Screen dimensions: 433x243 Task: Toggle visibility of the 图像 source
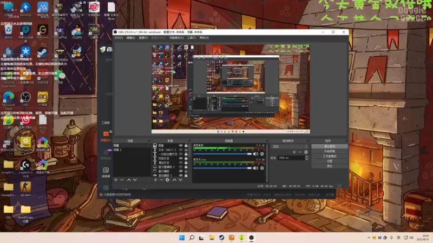(x=181, y=145)
